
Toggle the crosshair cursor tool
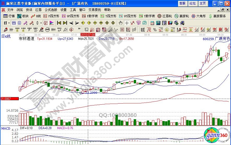(x=127, y=23)
